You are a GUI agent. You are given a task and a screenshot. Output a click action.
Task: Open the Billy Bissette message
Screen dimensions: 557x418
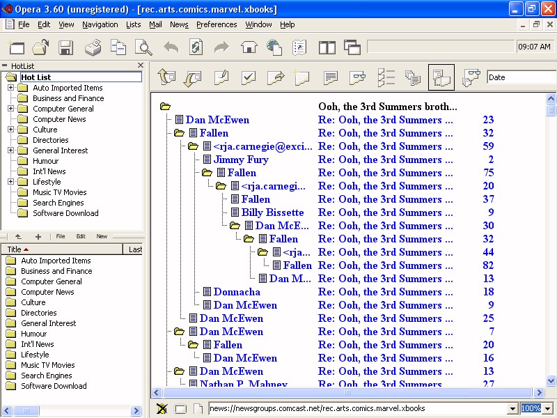[x=272, y=212]
